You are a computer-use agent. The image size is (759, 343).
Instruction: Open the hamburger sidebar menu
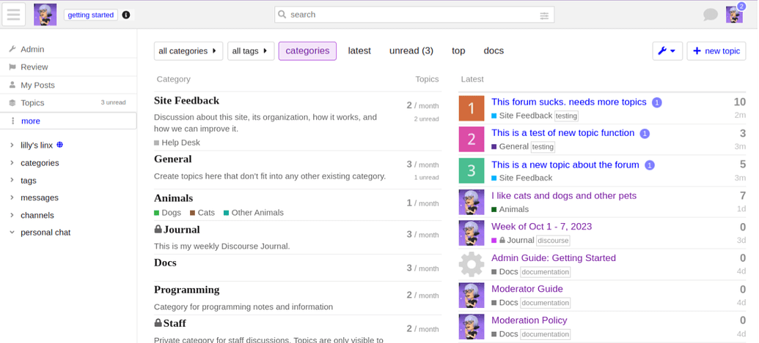[14, 15]
